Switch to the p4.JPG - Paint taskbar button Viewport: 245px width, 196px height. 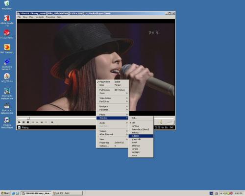tap(68, 193)
